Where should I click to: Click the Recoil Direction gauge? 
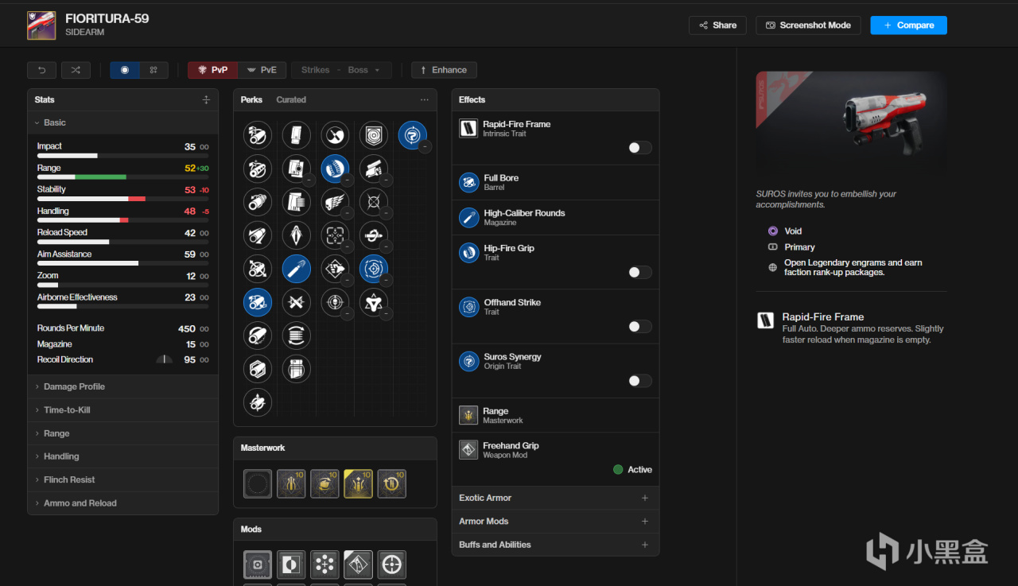click(x=164, y=359)
